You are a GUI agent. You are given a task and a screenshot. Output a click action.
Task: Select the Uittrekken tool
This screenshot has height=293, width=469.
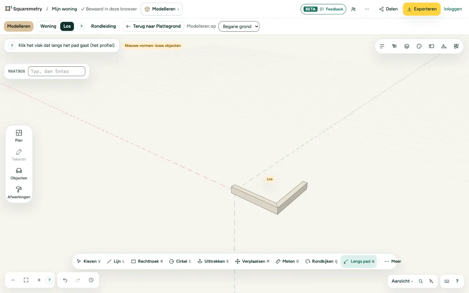pos(213,261)
